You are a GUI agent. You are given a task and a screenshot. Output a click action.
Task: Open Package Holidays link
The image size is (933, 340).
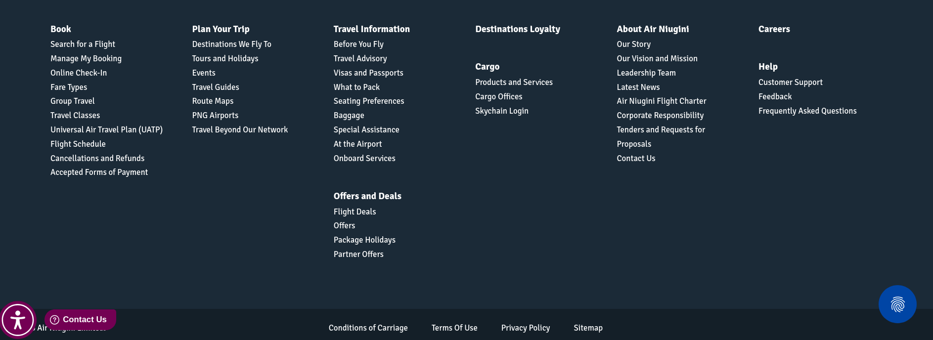tap(364, 240)
